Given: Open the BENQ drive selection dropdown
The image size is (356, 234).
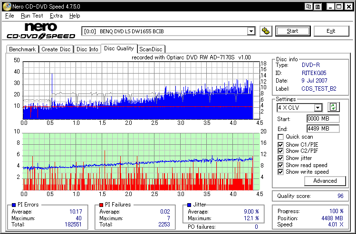Looking at the screenshot, I should pyautogui.click(x=251, y=31).
